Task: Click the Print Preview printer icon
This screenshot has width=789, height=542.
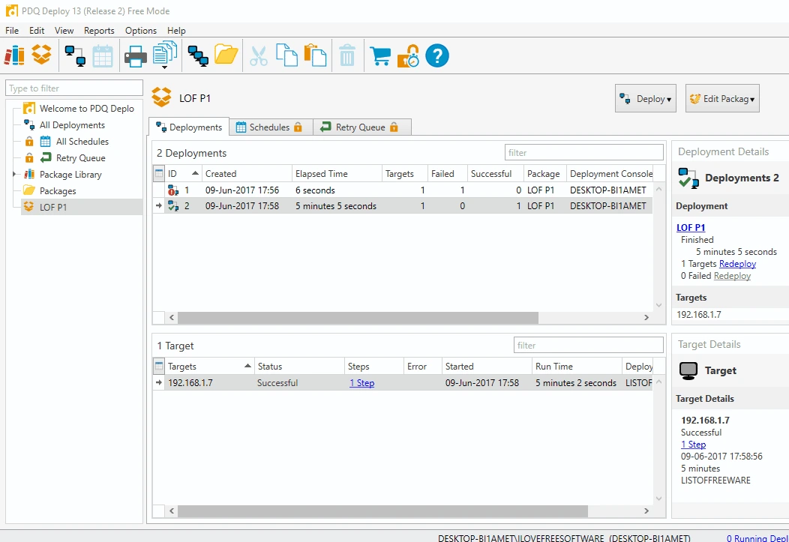Action: [x=135, y=55]
